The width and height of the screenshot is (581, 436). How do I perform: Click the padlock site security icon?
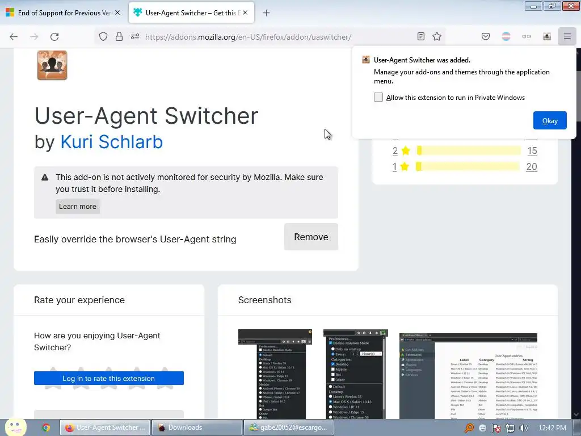(119, 36)
